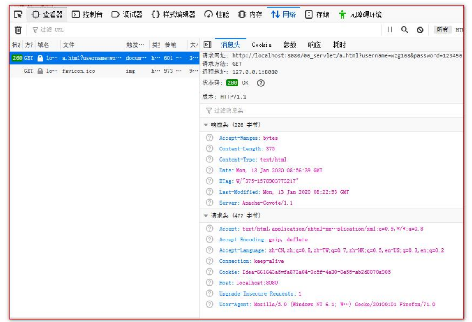The height and width of the screenshot is (322, 472).
Task: Open help for Accept-Encoding header
Action: [x=210, y=240]
